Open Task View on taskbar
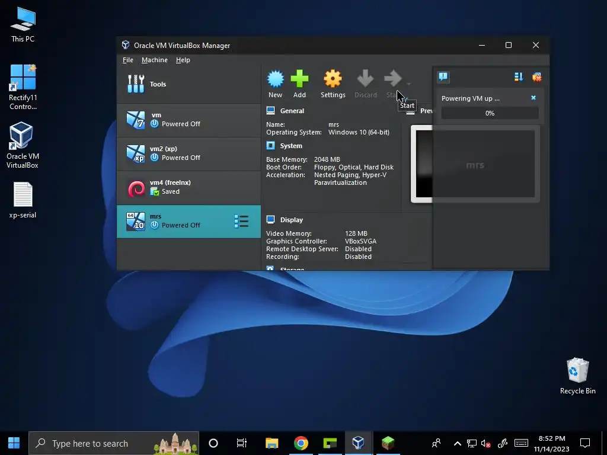Screen dimensions: 607x455 click(242, 443)
